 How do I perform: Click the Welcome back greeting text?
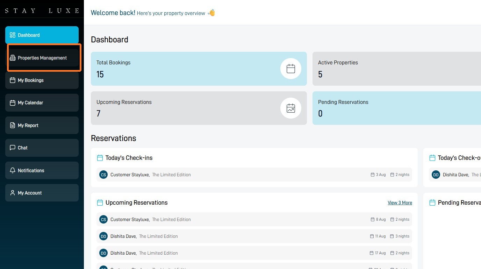[x=113, y=13]
